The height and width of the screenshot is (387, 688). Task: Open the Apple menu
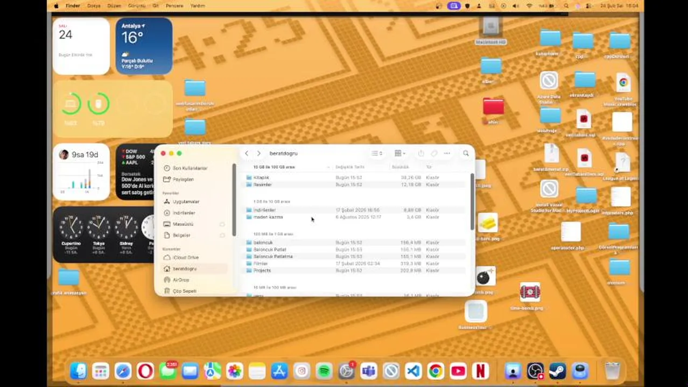pyautogui.click(x=56, y=6)
